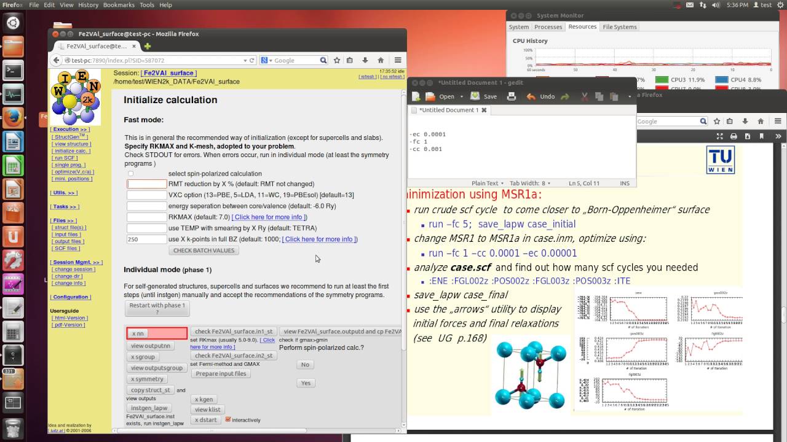Print the gedit document
The width and height of the screenshot is (787, 442).
point(511,96)
